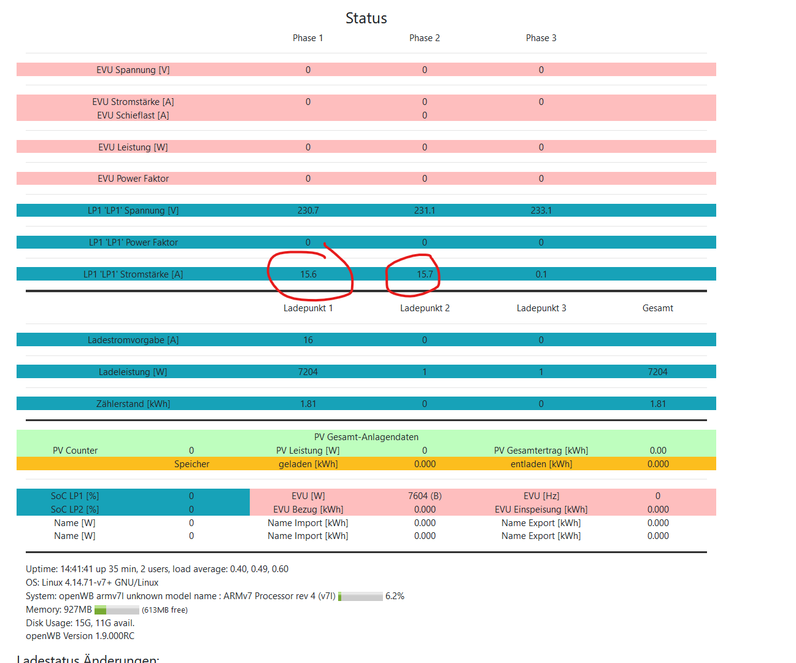Click the System openWB armv7l text
Viewport: 796px width, 663px height.
[180, 596]
